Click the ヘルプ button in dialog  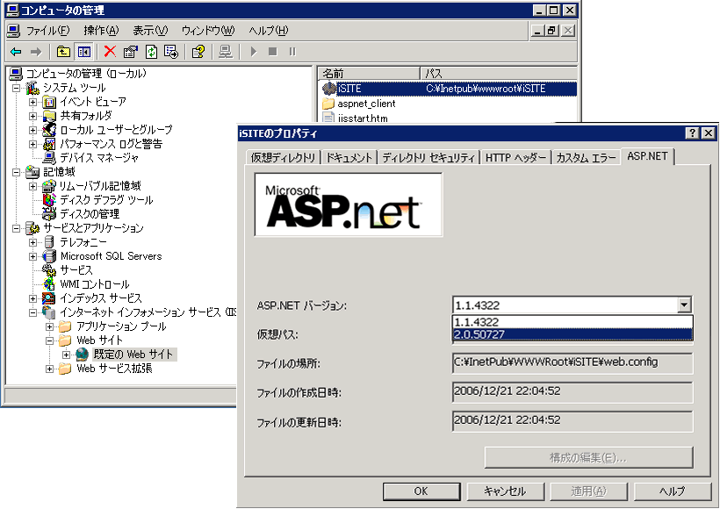673,491
